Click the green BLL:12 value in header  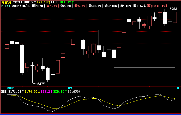coord(65,2)
